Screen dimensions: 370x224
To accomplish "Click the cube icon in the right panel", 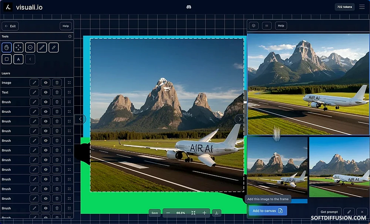I will (254, 26).
